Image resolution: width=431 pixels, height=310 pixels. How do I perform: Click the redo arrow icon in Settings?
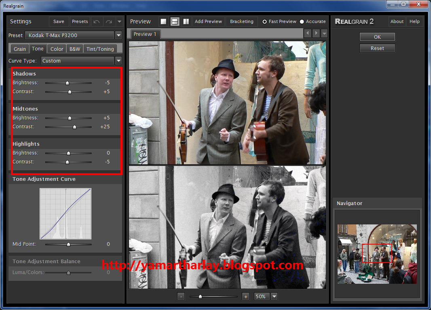[109, 21]
